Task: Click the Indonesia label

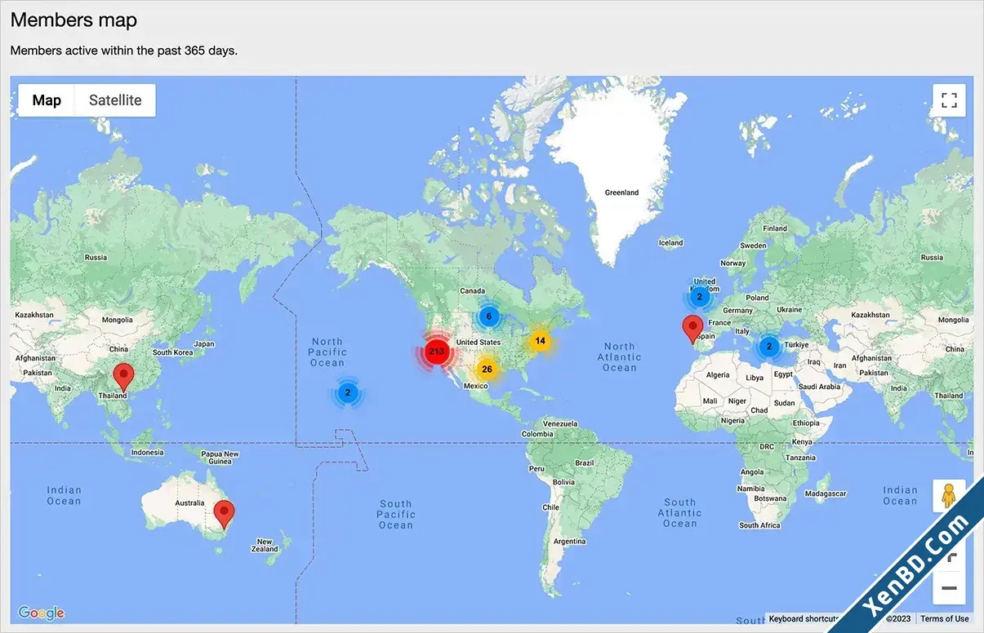Action: (x=148, y=453)
